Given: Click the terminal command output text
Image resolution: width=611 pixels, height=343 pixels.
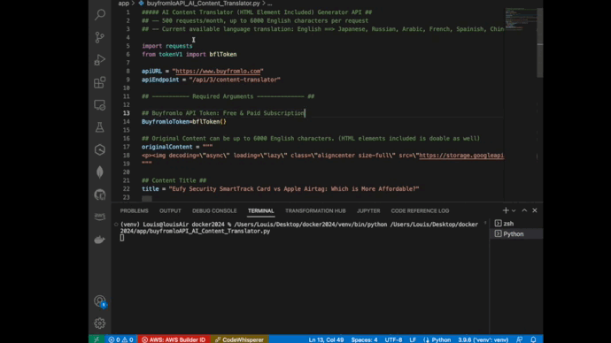Looking at the screenshot, I should 299,227.
